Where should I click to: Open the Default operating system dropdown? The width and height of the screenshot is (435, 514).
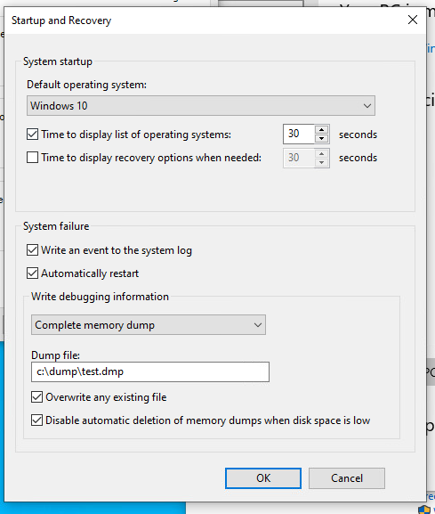coord(201,106)
